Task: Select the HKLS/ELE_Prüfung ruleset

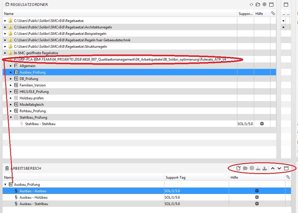Action: coord(34,92)
